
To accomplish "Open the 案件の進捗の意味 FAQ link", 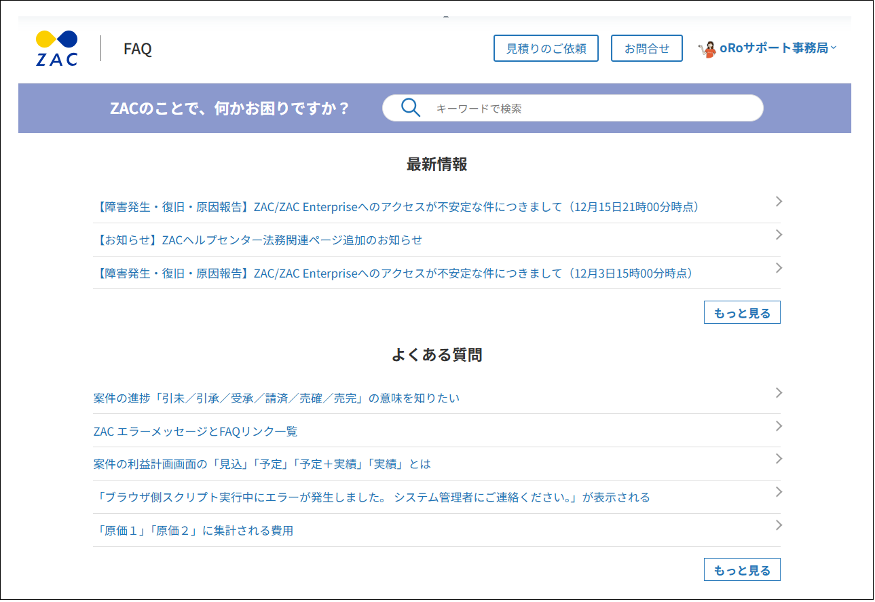I will (276, 398).
